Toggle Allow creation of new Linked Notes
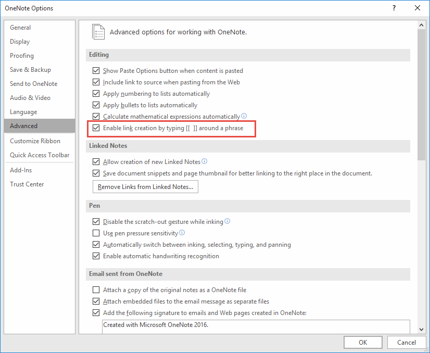This screenshot has height=353, width=430. [x=96, y=162]
